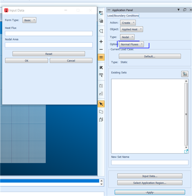Click the minus icon in the vertical toolbar
The image size is (192, 196).
pos(101,49)
